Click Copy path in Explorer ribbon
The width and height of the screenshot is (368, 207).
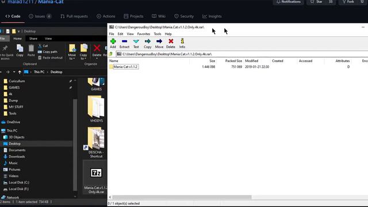48,52
